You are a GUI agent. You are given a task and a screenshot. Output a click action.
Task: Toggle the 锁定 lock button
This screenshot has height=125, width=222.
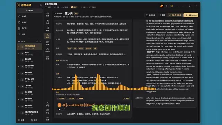(162, 15)
